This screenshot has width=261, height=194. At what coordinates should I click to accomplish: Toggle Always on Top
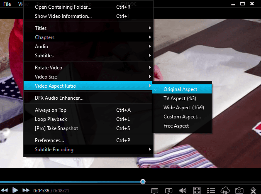(88, 110)
